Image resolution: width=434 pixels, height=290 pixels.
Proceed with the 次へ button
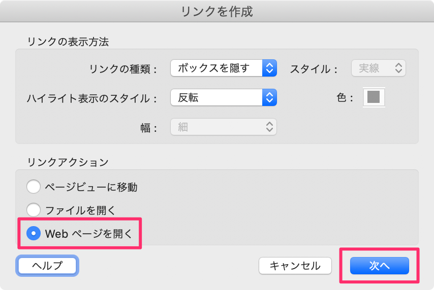click(379, 266)
